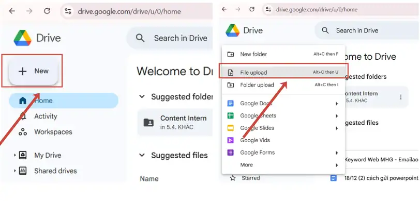420x201 pixels.
Task: Click the yellow Google Slides icon
Action: coord(230,128)
